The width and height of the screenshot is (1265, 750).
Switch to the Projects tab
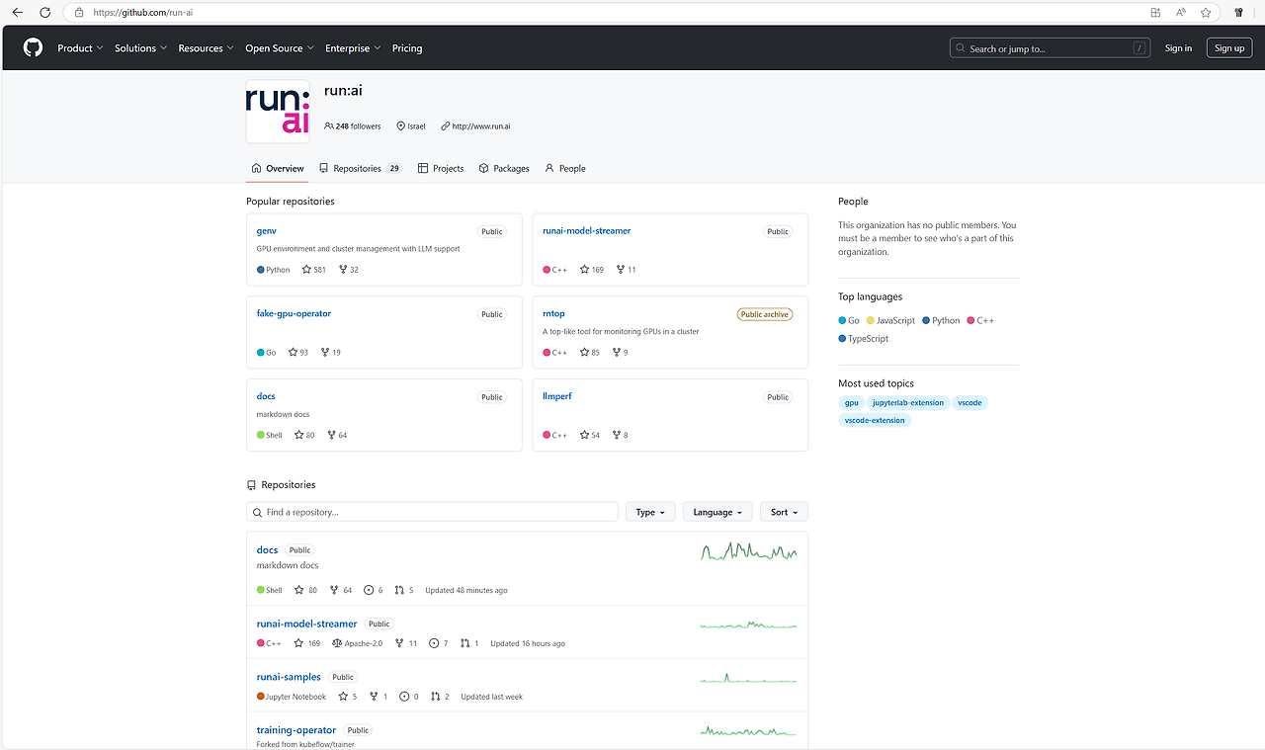click(441, 169)
